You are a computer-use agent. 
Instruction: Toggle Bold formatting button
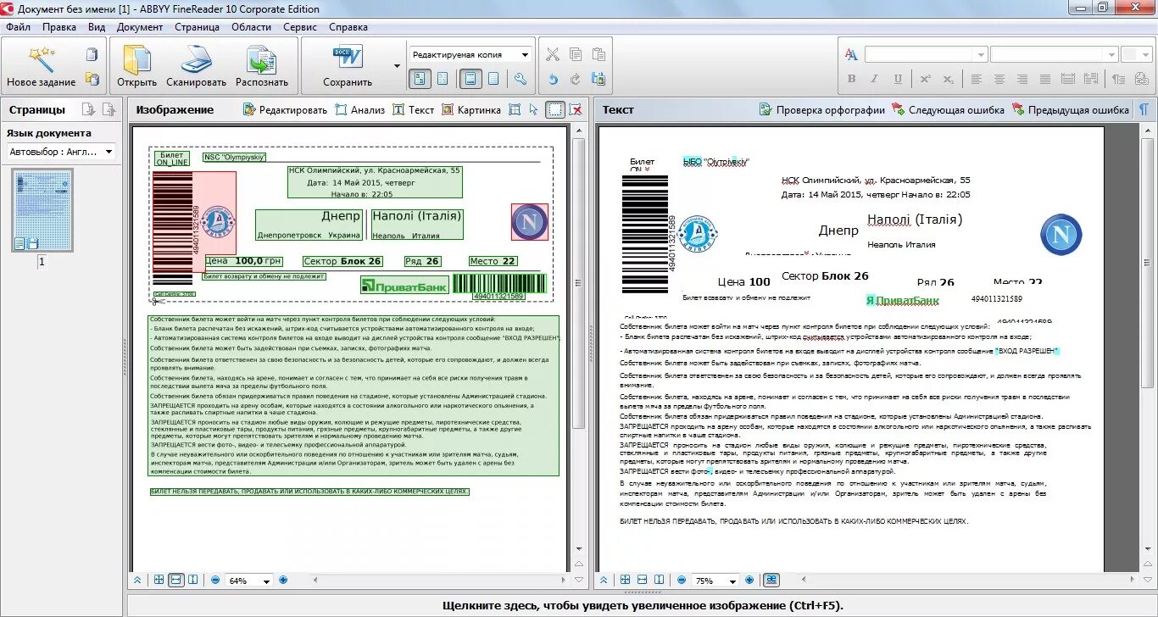tap(851, 79)
